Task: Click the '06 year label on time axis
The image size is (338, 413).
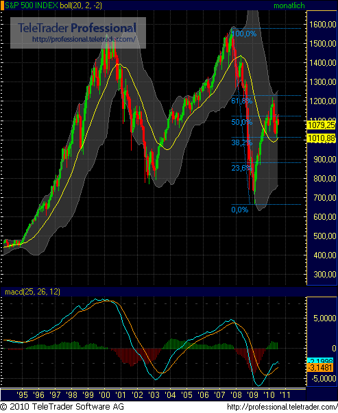Action: click(203, 395)
